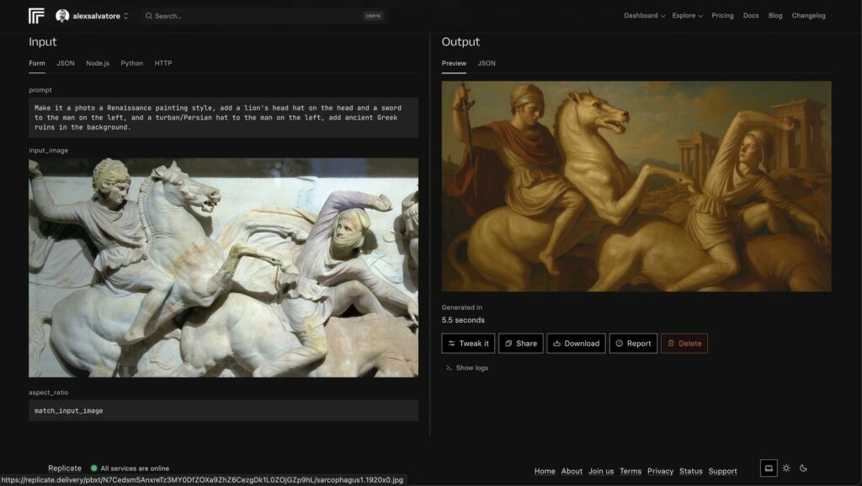
Task: Select system theme monitor icon
Action: 768,468
